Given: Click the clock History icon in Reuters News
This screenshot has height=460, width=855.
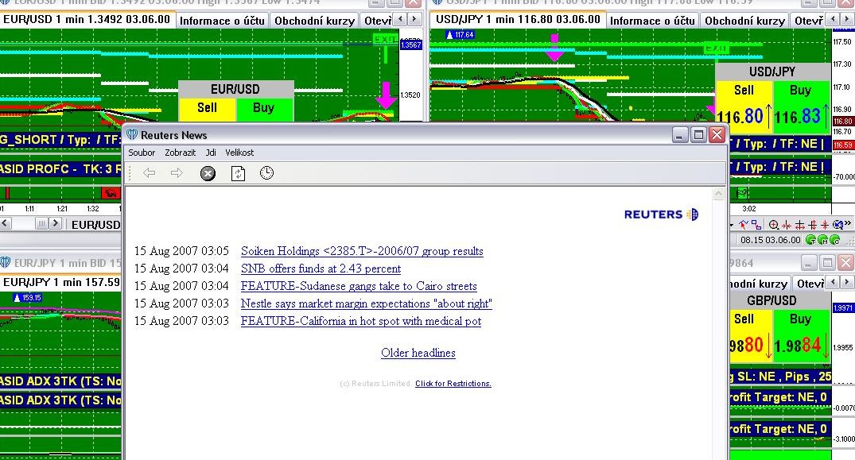Looking at the screenshot, I should (266, 173).
